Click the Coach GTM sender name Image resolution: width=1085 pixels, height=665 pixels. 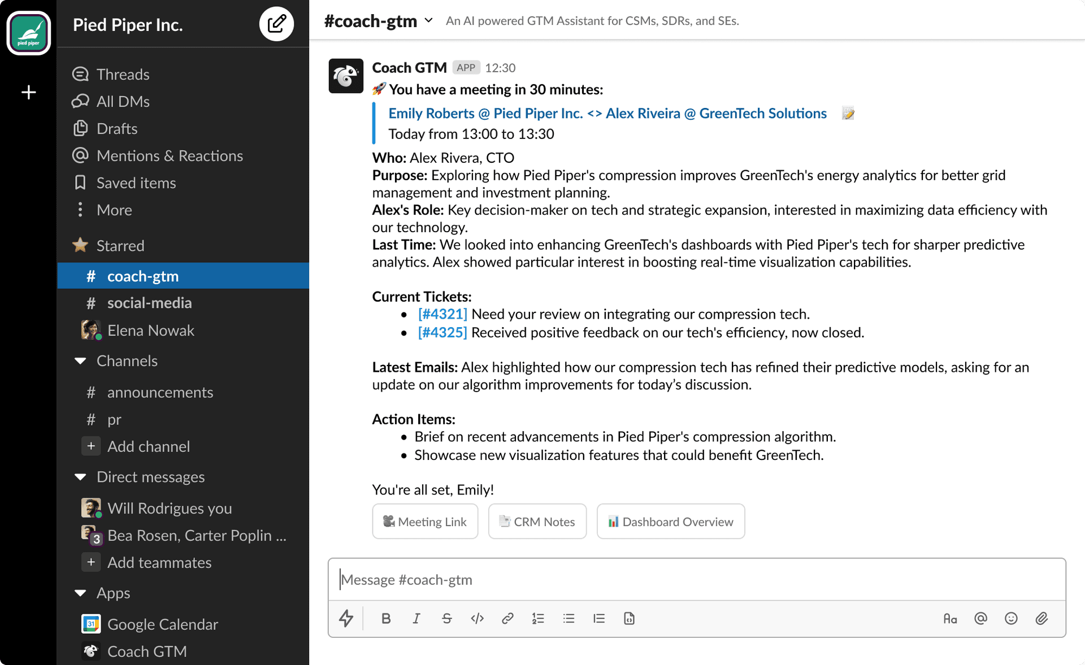(409, 67)
